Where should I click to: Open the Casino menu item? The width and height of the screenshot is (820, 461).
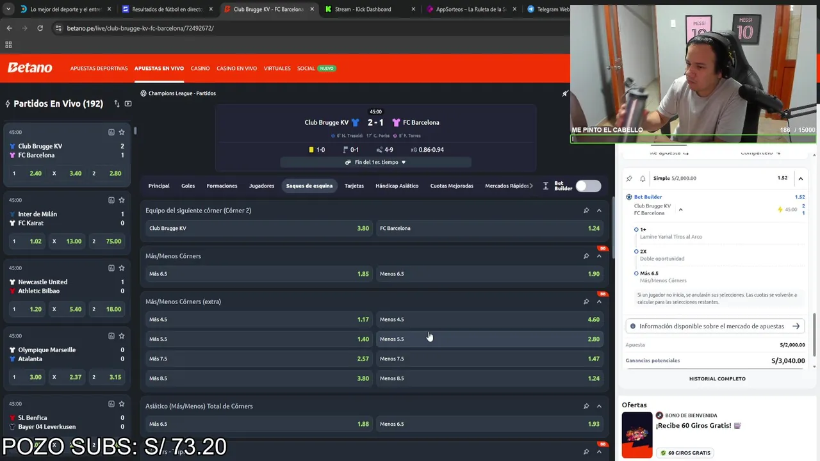point(200,69)
